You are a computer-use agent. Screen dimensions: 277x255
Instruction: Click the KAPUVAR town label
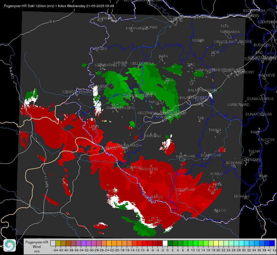(135, 28)
